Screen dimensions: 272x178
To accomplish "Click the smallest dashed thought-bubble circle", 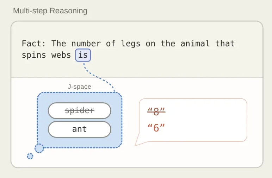I will pos(30,156).
